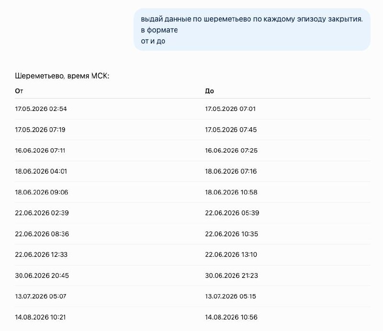383x331 pixels.
Task: Click the 'От' column header
Action: [19, 91]
